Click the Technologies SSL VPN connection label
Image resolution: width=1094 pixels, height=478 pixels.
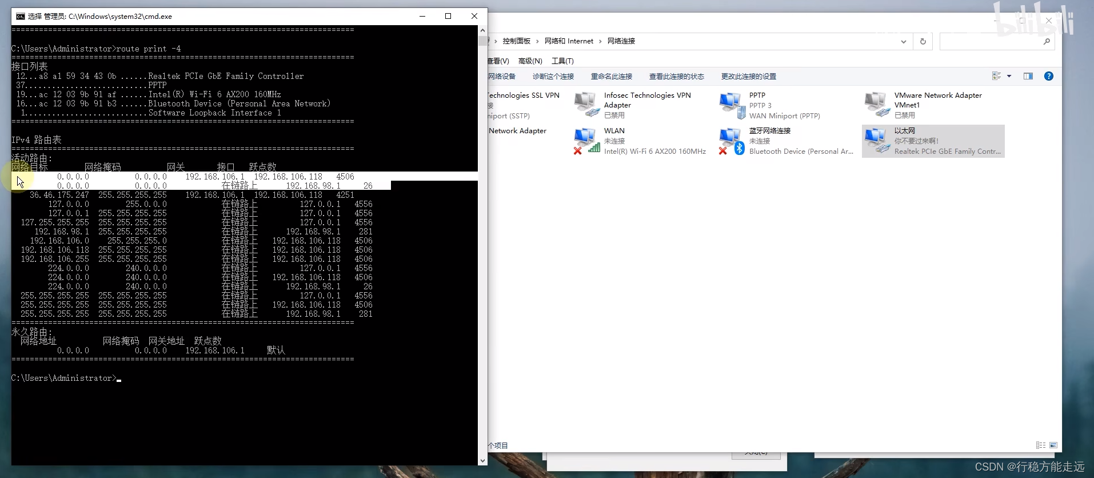click(x=523, y=95)
